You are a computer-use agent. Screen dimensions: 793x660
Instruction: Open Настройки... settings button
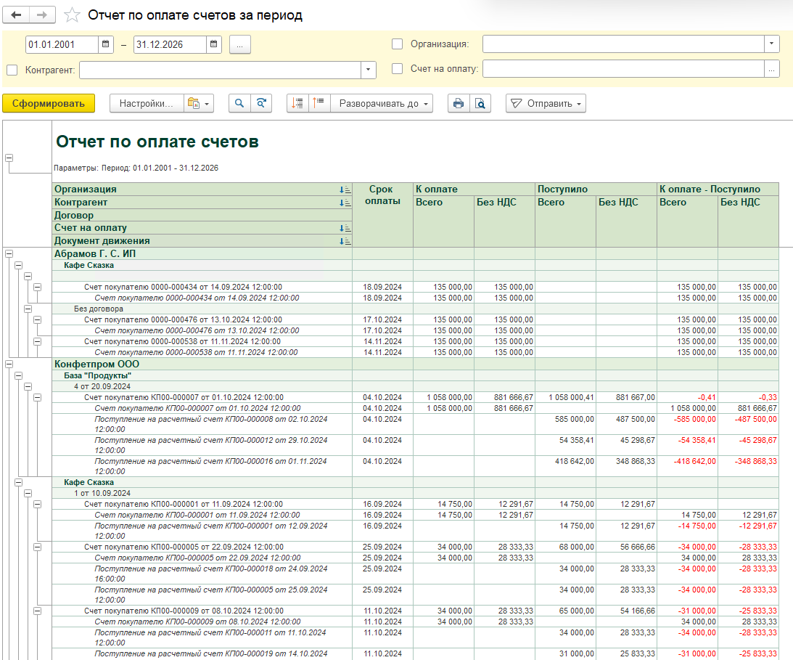click(147, 103)
